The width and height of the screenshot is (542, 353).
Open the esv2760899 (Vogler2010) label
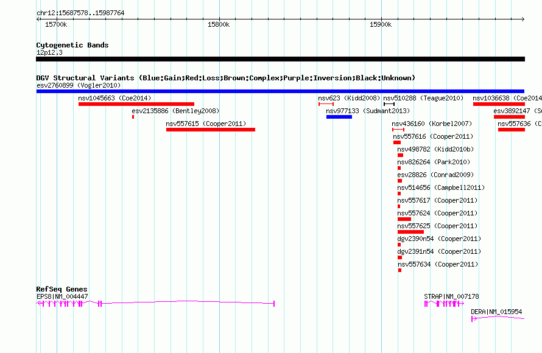pos(79,85)
